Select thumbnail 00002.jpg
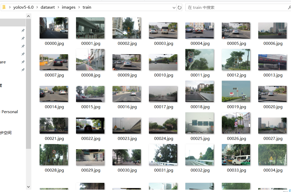 point(127,28)
